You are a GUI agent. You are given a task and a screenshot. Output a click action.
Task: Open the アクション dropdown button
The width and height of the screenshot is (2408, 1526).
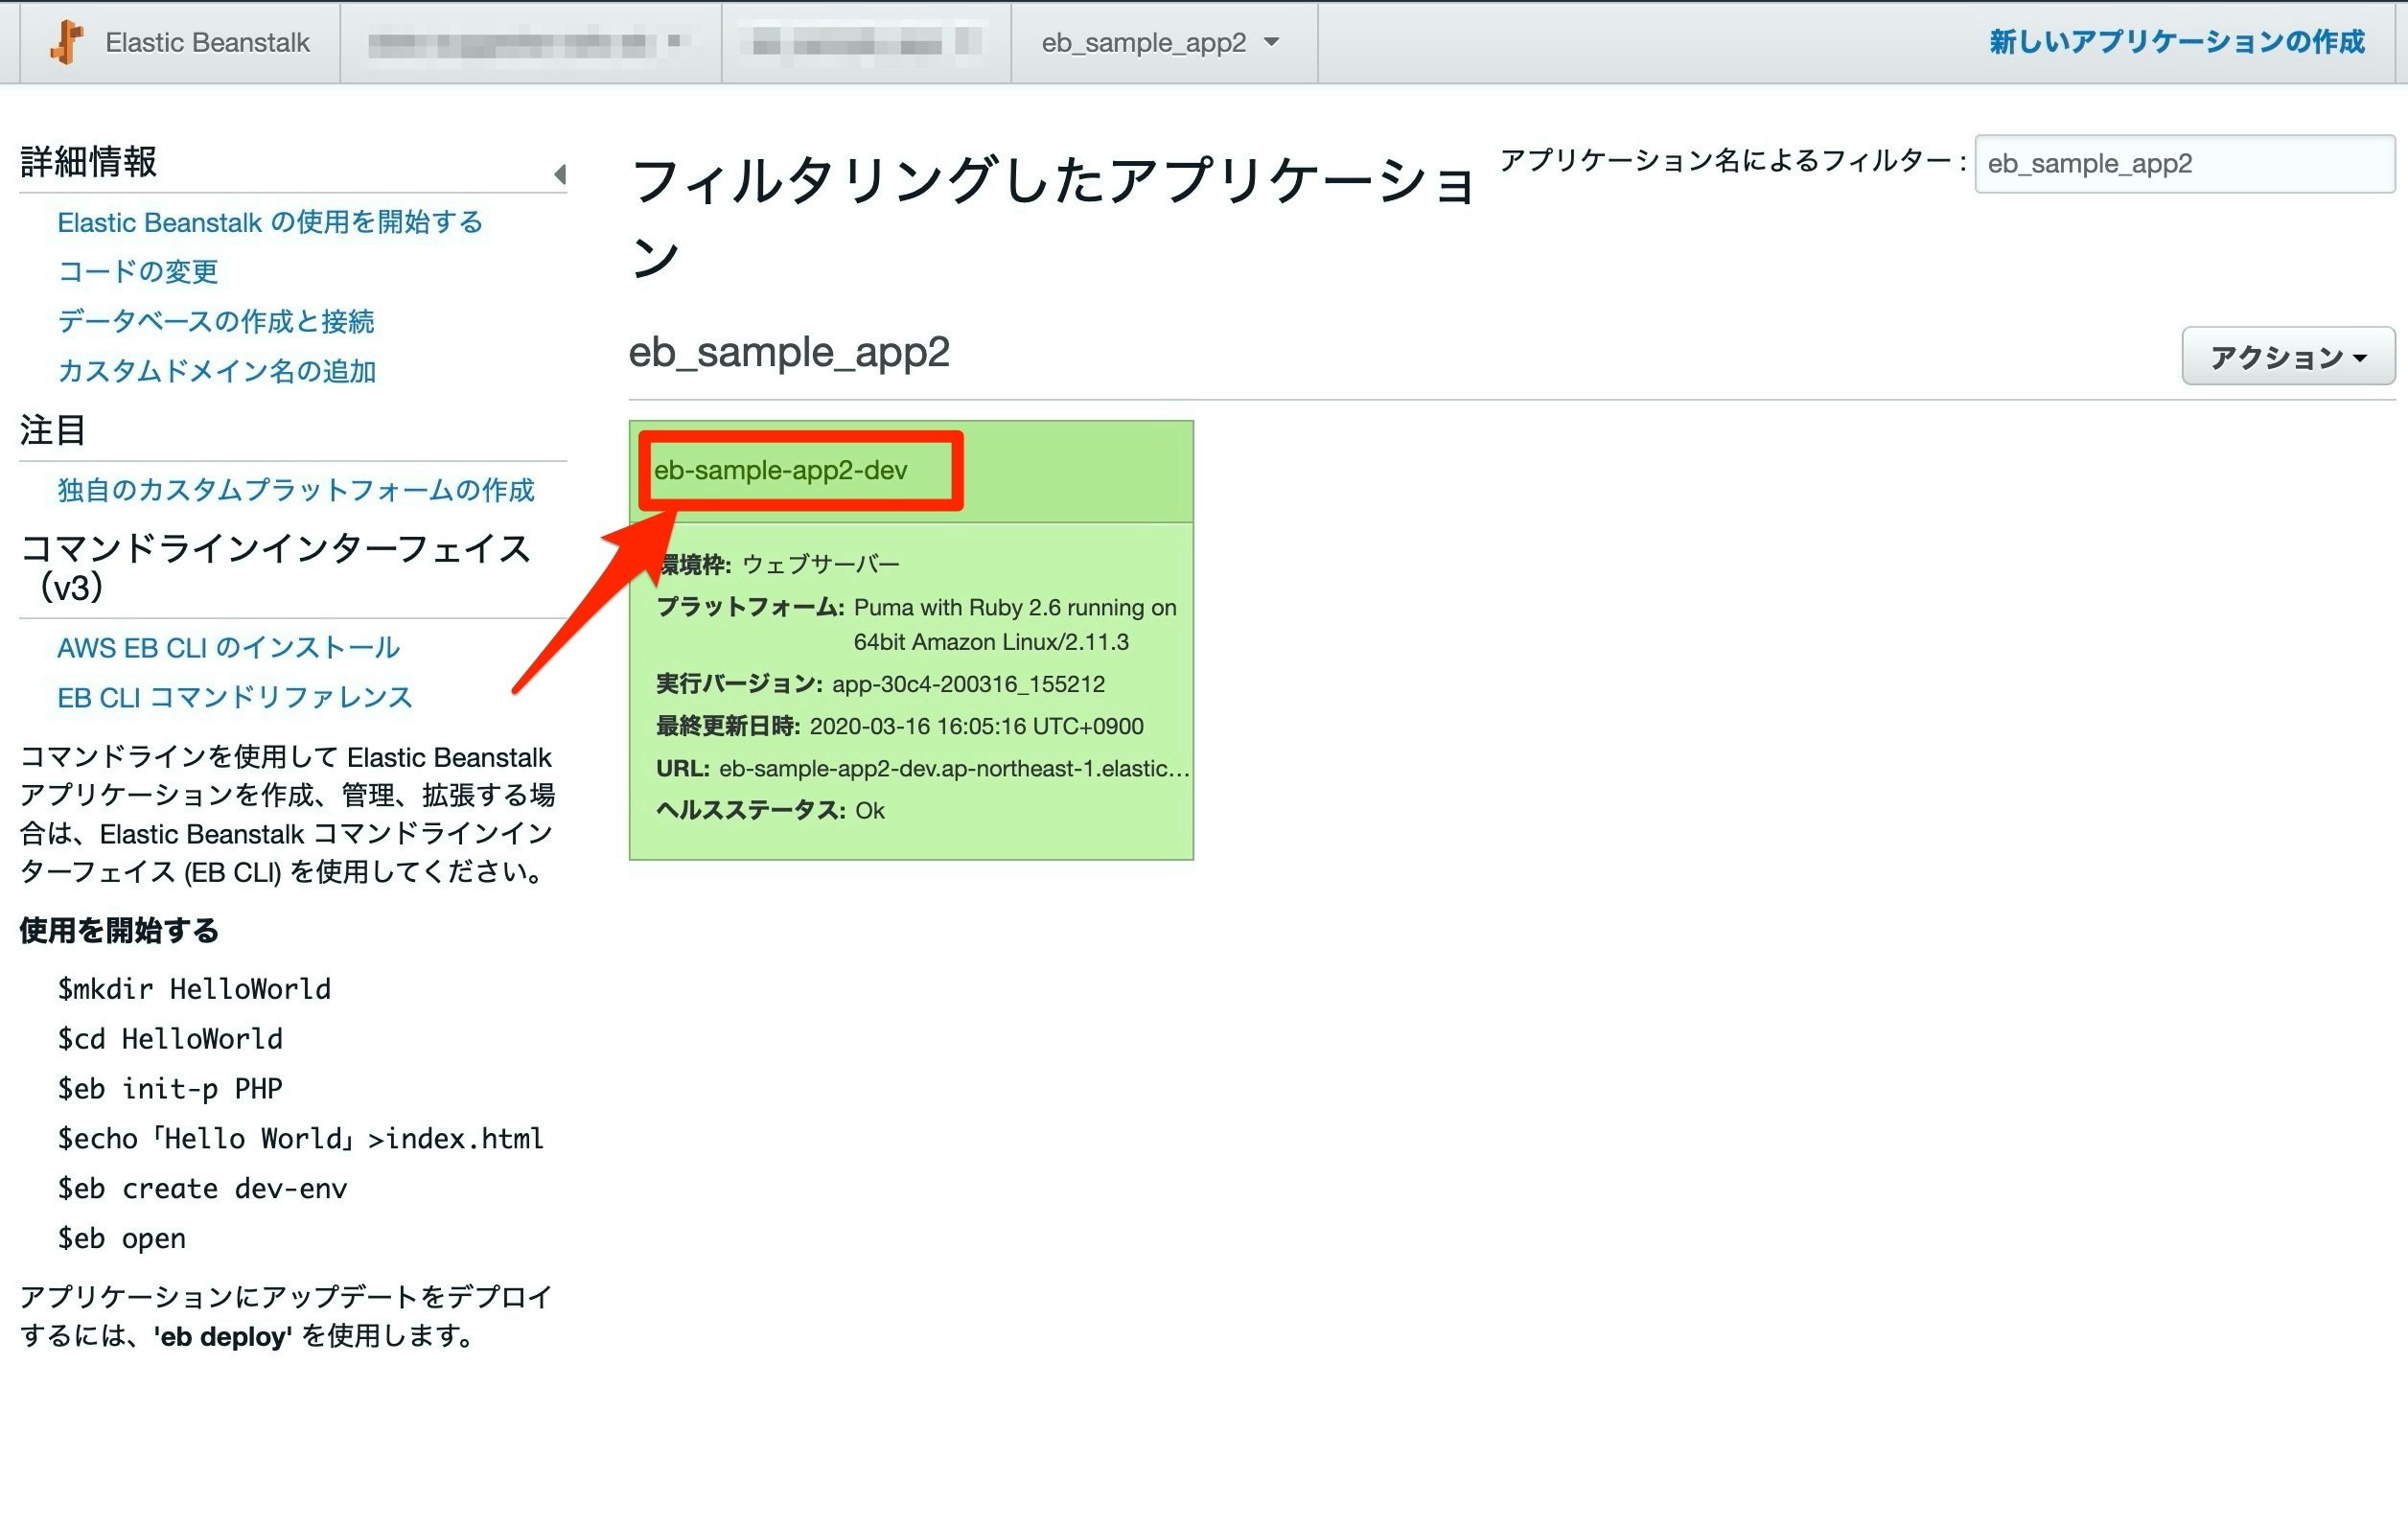2287,356
